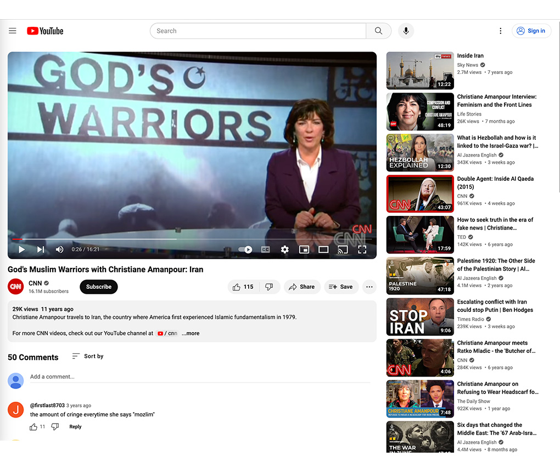Open Times Radio channel name
The height and width of the screenshot is (474, 560).
[x=471, y=319]
